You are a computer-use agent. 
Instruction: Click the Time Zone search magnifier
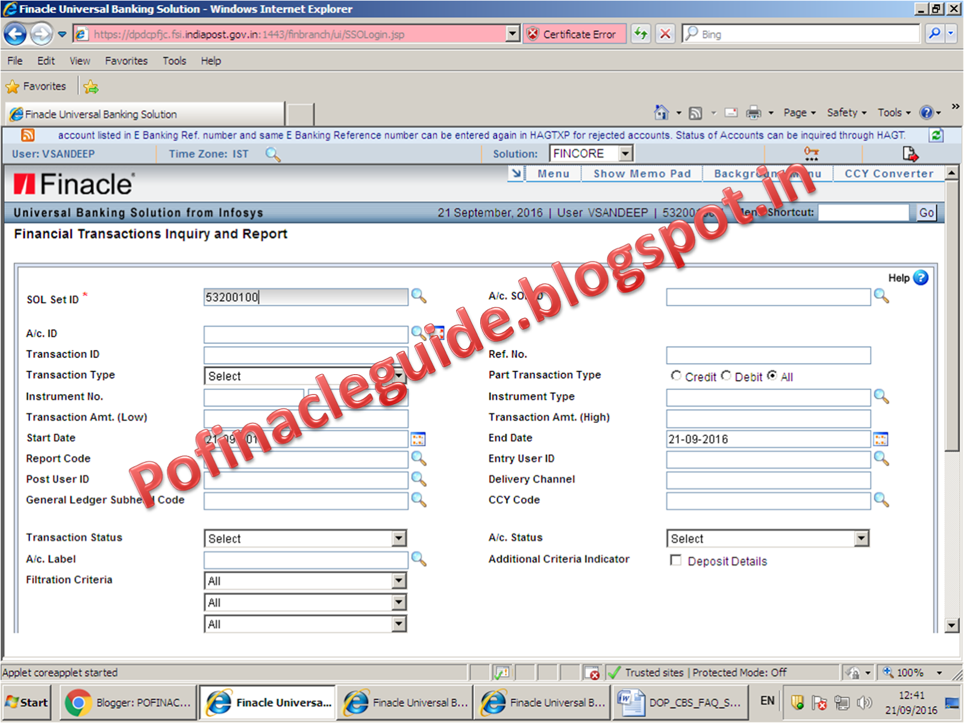tap(273, 154)
